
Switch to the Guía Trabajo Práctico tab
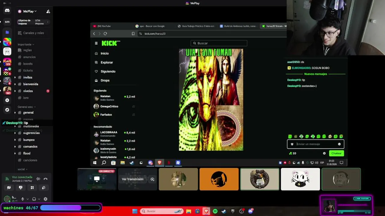pyautogui.click(x=196, y=26)
